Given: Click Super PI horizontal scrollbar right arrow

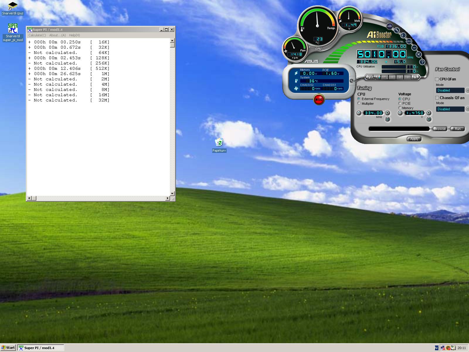Looking at the screenshot, I should [x=168, y=198].
